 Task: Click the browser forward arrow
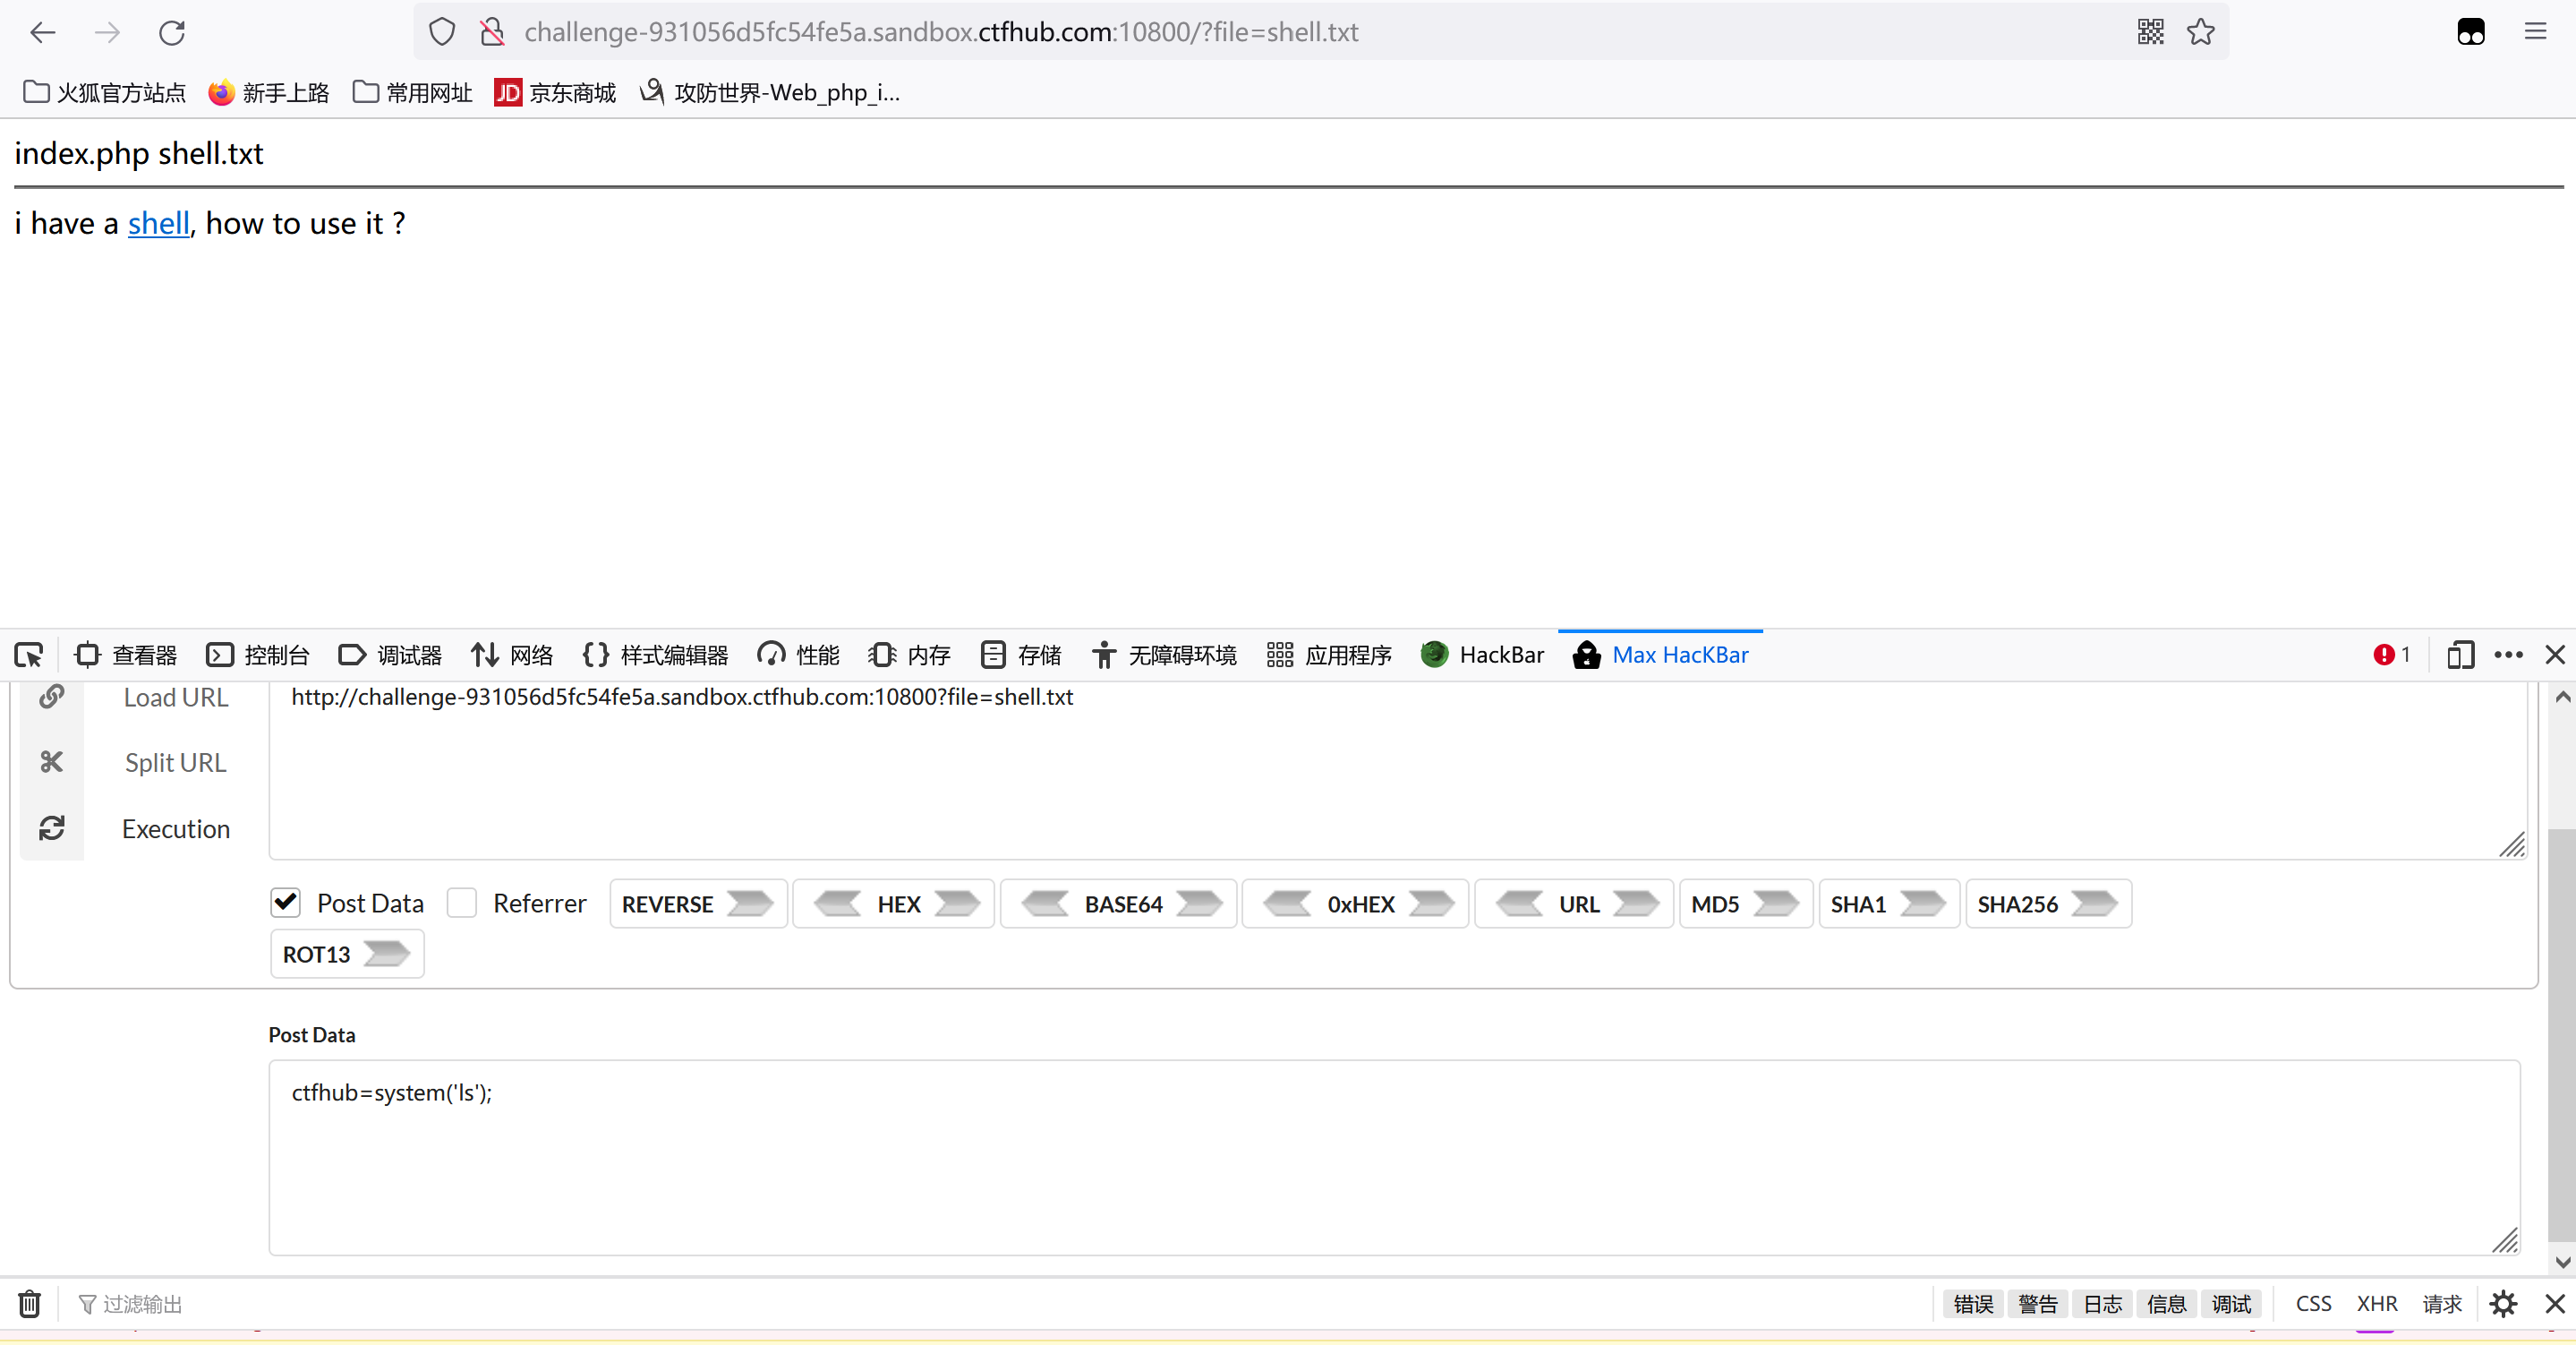click(107, 32)
